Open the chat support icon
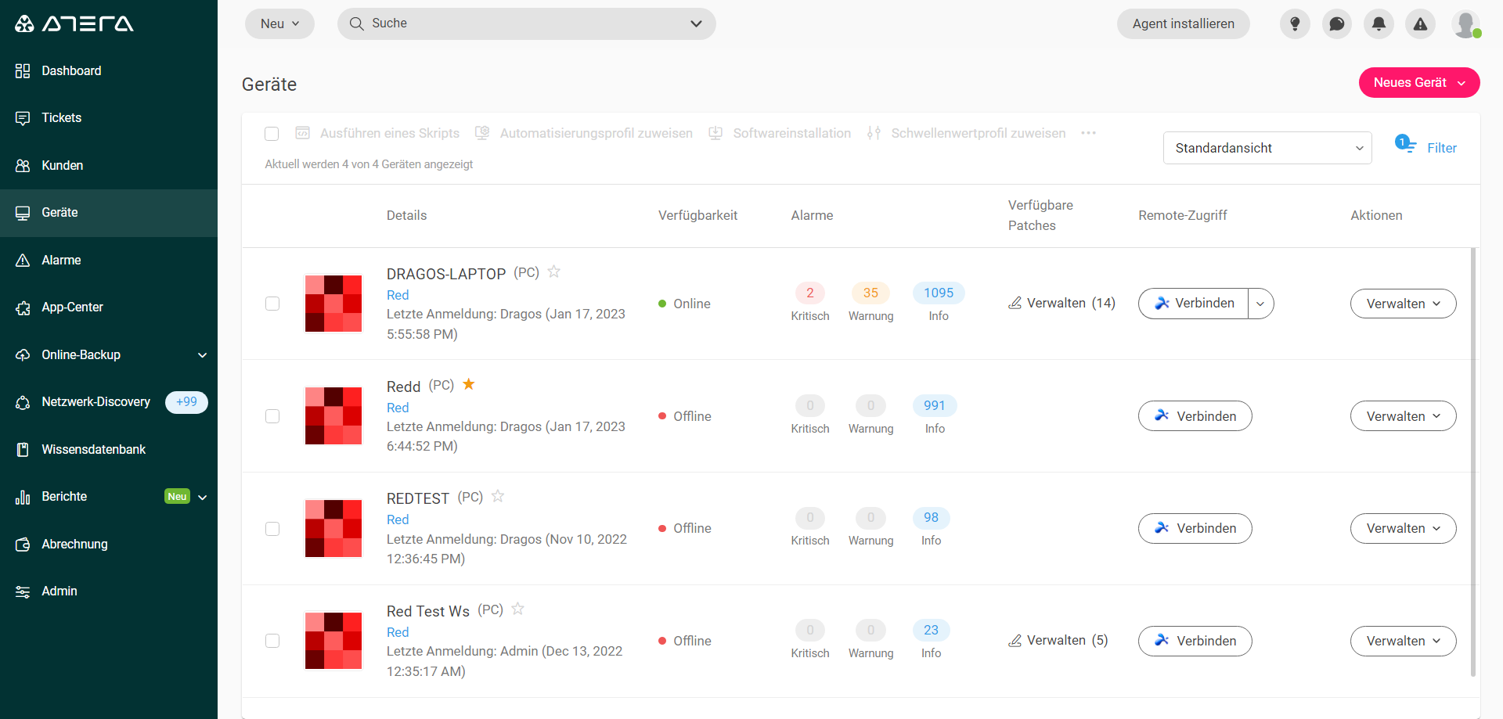Viewport: 1503px width, 719px height. (1337, 23)
